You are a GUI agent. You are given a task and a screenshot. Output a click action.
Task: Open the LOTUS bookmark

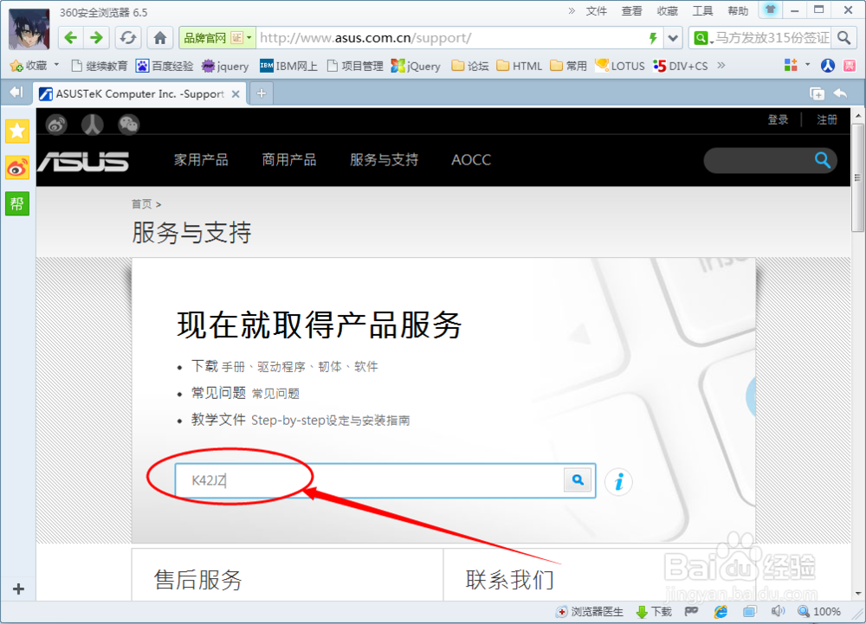(620, 66)
